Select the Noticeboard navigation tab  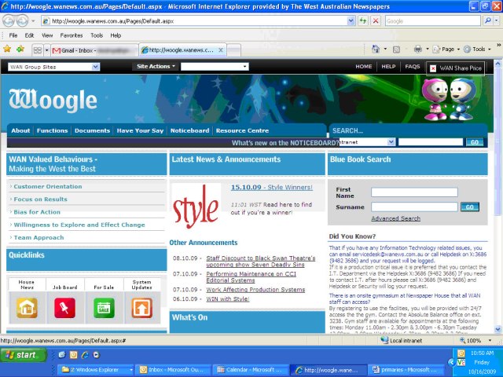point(189,130)
